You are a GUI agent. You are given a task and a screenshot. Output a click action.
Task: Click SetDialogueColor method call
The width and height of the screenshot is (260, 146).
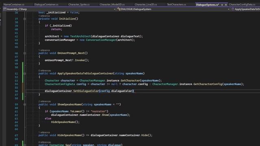tap(86, 91)
